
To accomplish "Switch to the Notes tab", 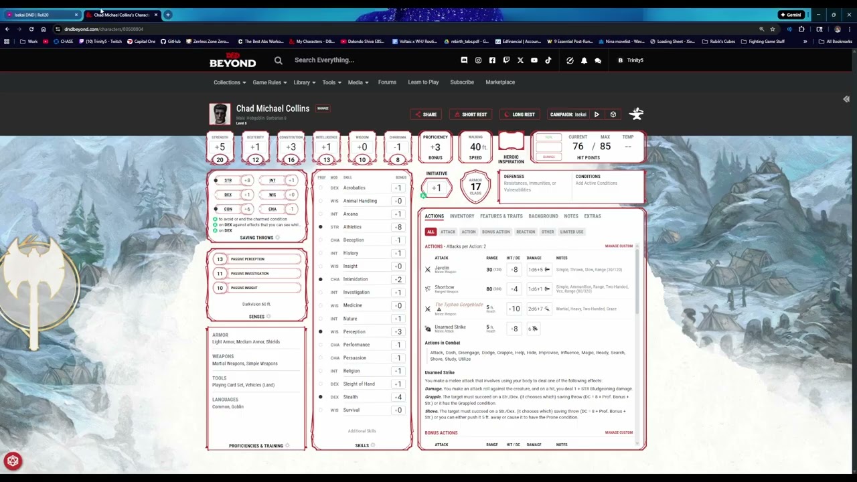I will 571,216.
